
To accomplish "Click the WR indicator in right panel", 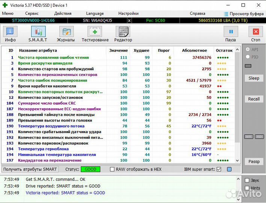I will (x=249, y=136).
